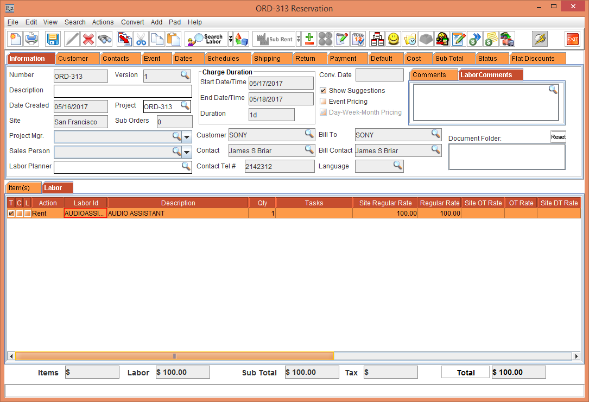Screen dimensions: 589x402
Task: Enable the Event Pricing checkbox
Action: pyautogui.click(x=324, y=102)
